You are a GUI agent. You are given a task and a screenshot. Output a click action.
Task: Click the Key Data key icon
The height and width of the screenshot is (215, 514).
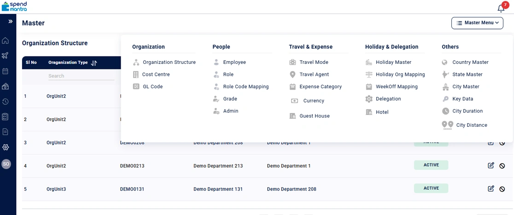pos(445,99)
